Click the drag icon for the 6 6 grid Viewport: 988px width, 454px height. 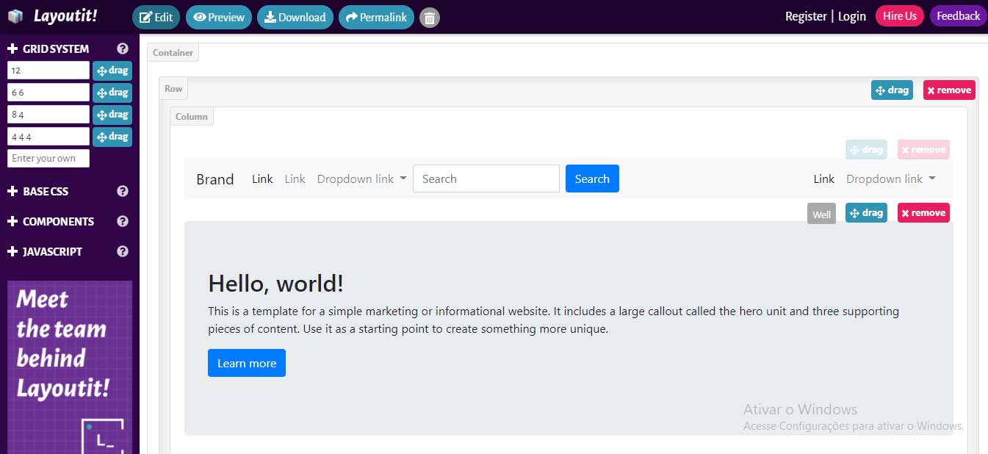(112, 92)
